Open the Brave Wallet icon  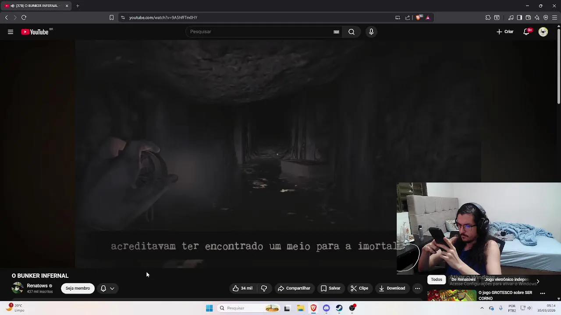[528, 17]
